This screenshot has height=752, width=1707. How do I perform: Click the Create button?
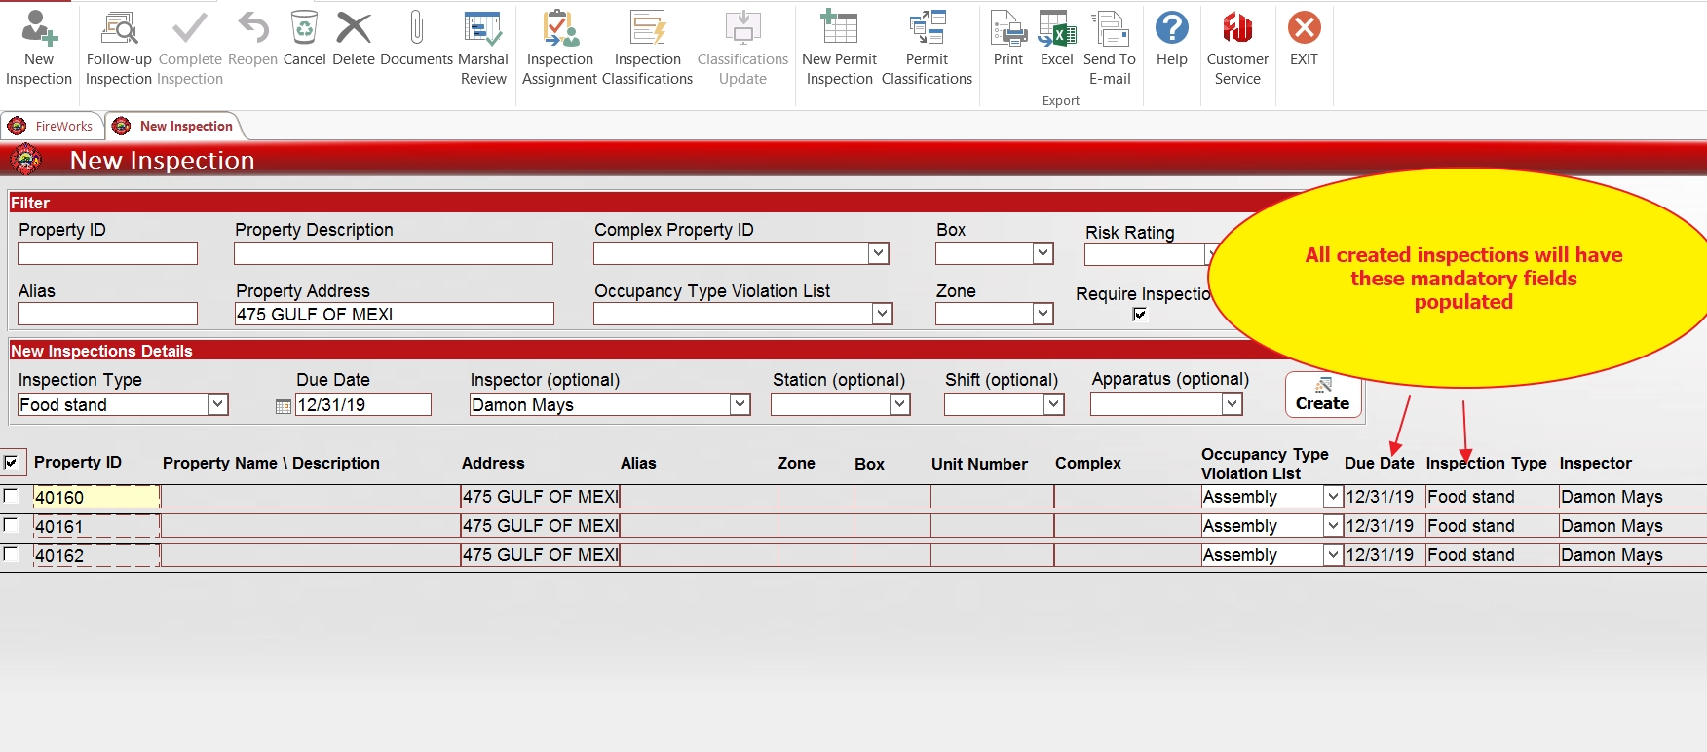pos(1323,395)
